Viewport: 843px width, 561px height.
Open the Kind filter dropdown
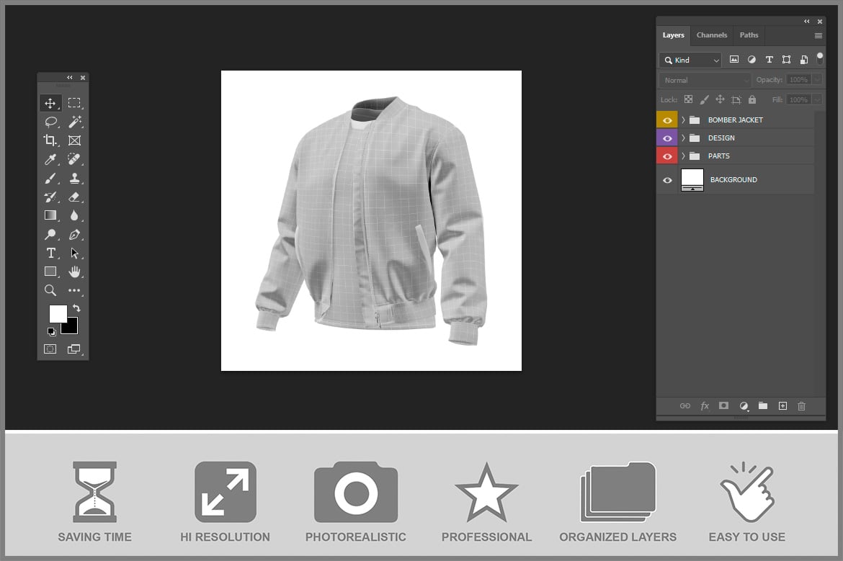click(x=690, y=60)
